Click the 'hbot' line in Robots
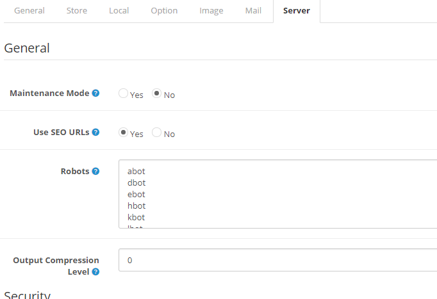This screenshot has height=299, width=437. click(136, 206)
